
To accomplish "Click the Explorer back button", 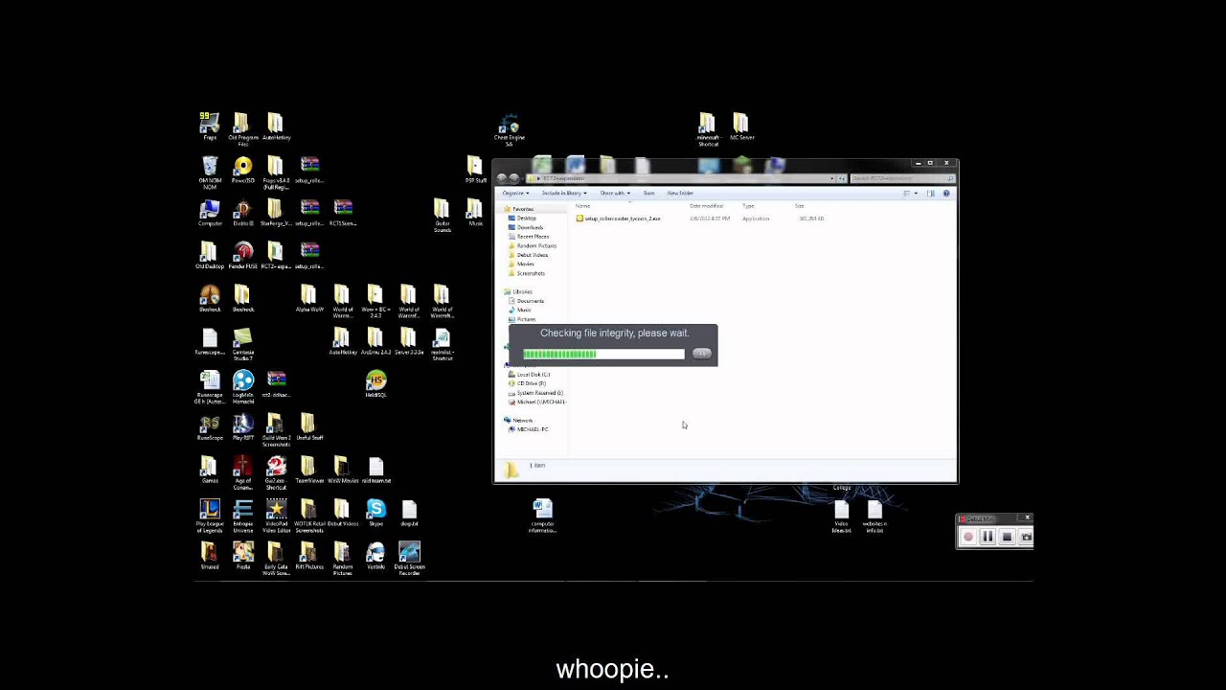I will point(502,178).
